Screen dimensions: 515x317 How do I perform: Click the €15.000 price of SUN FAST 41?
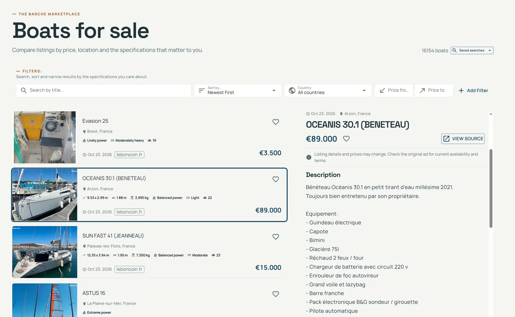coord(268,267)
